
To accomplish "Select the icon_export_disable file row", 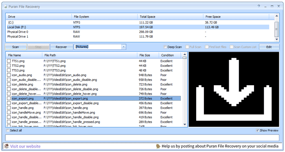I will pos(94,103).
